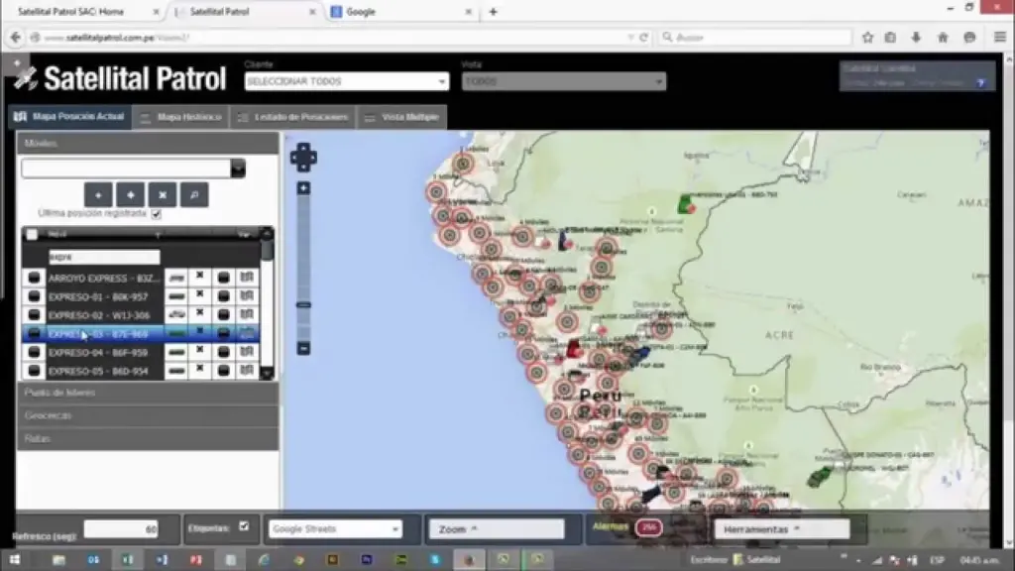Switch to Mapa Histórico tab
1015x571 pixels.
180,117
